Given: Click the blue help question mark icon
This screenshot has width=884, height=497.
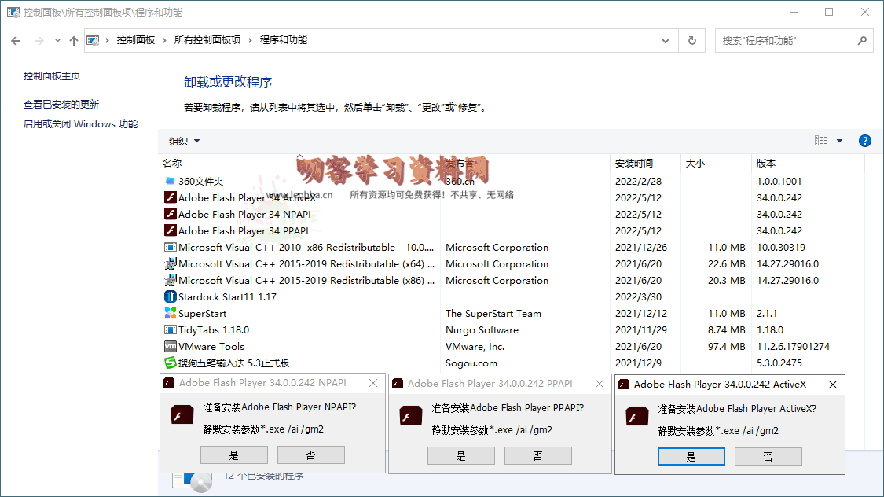Looking at the screenshot, I should tap(864, 141).
